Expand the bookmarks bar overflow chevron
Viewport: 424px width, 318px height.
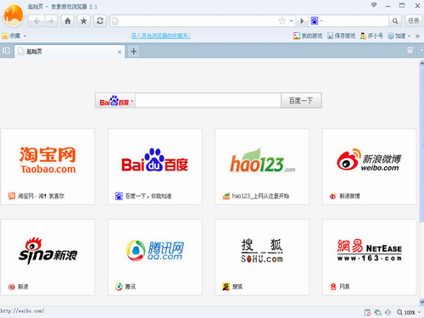pyautogui.click(x=417, y=36)
